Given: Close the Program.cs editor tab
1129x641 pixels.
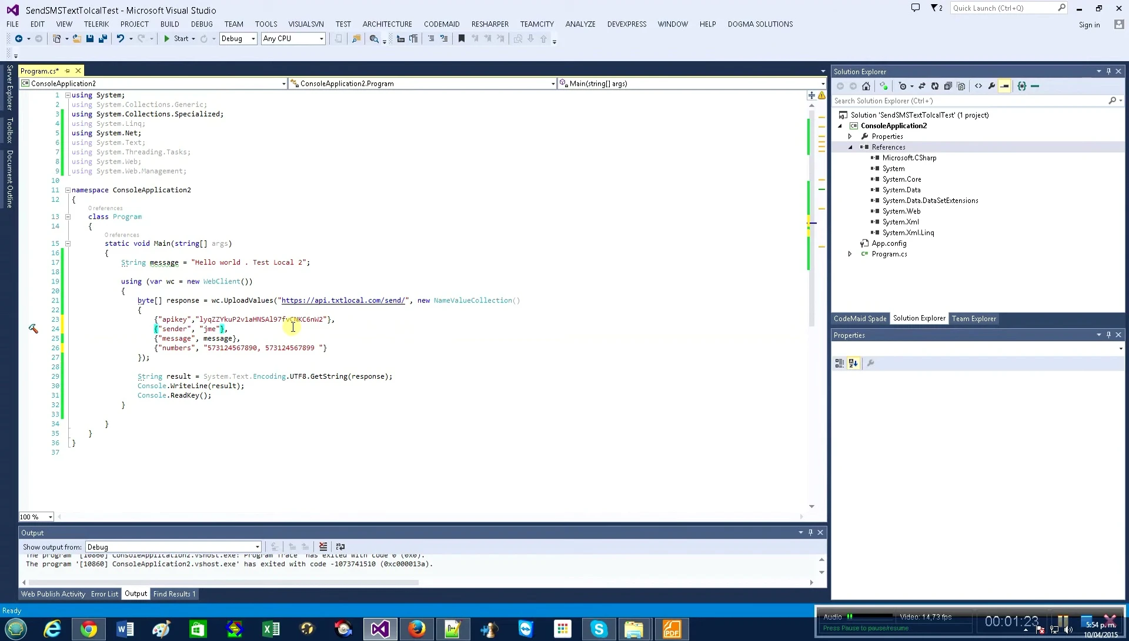Looking at the screenshot, I should 78,71.
